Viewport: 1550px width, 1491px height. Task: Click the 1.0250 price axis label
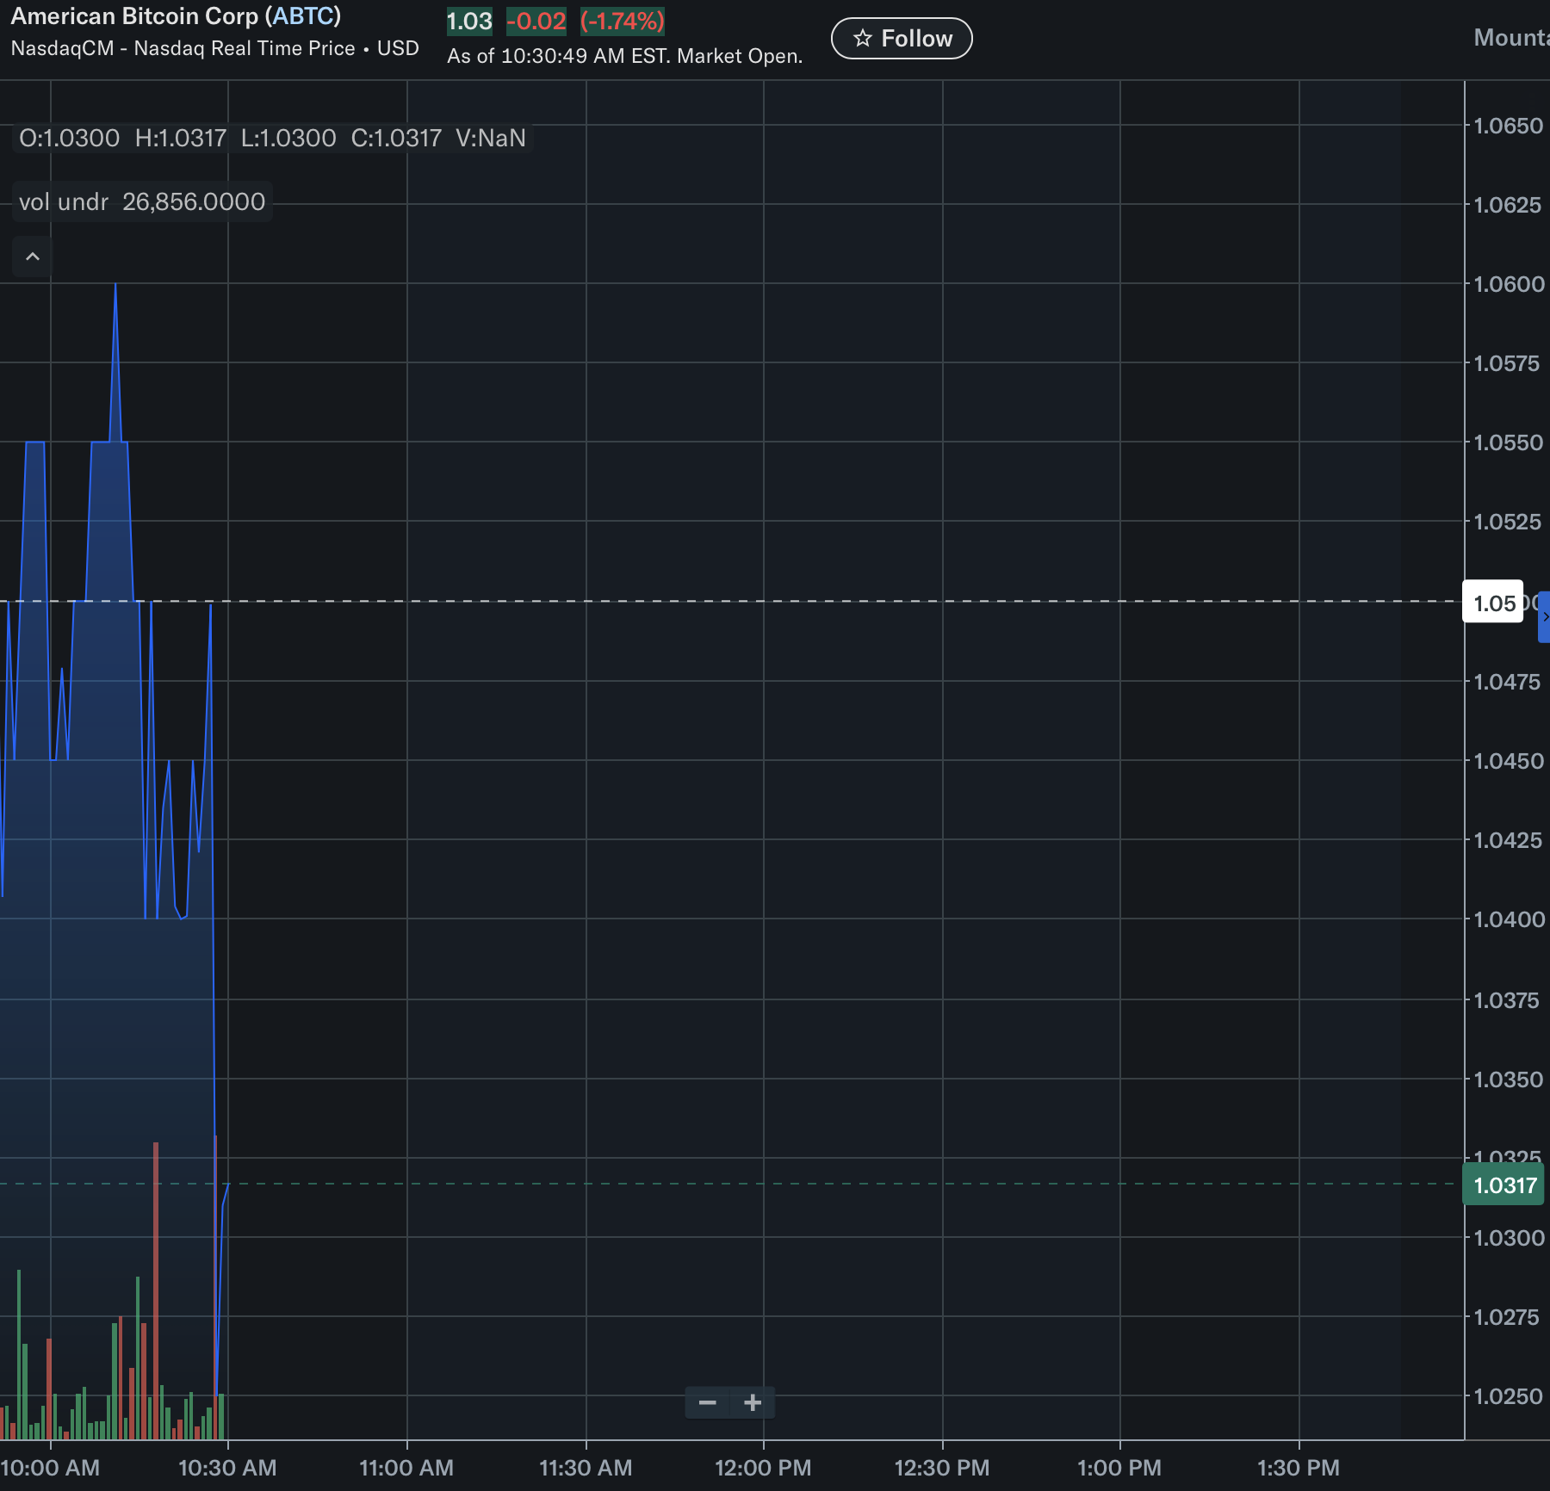(x=1509, y=1396)
